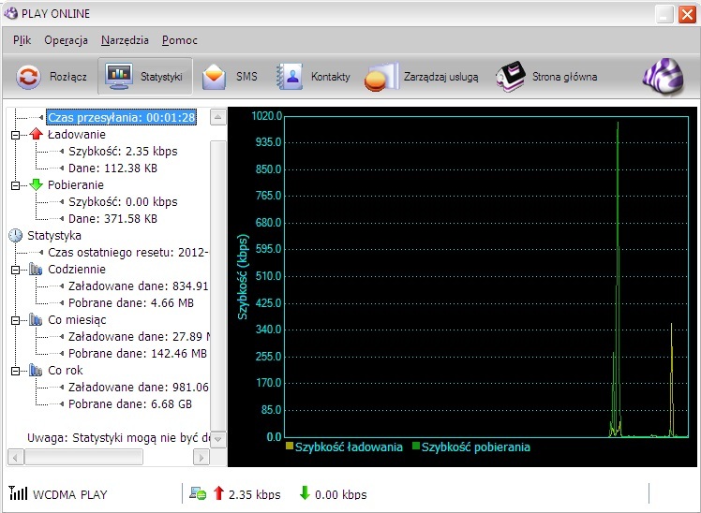The width and height of the screenshot is (701, 513).
Task: Click yellow Szybkość ładowania legend swatch
Action: coord(290,446)
